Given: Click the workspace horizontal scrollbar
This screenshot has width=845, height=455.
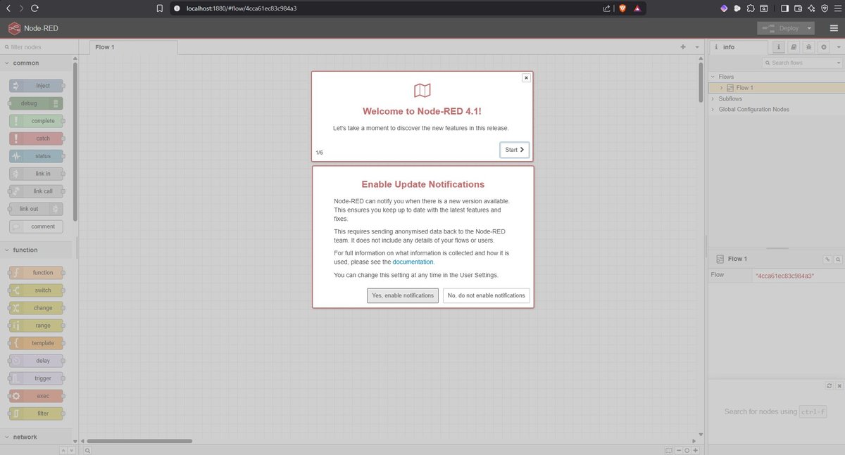Looking at the screenshot, I should [139, 441].
